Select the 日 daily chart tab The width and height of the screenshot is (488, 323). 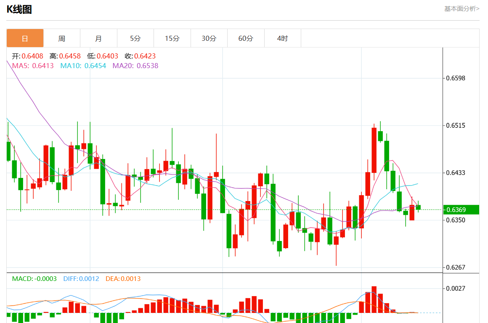25,38
